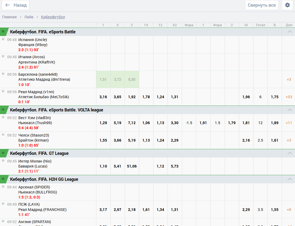
Task: Go to Главная in breadcrumbs
Action: (x=9, y=17)
